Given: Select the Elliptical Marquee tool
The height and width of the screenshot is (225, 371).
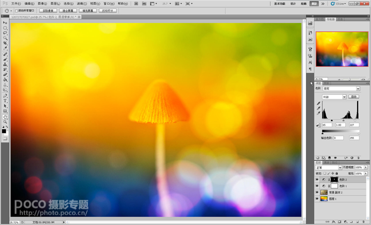Looking at the screenshot, I should 5,28.
